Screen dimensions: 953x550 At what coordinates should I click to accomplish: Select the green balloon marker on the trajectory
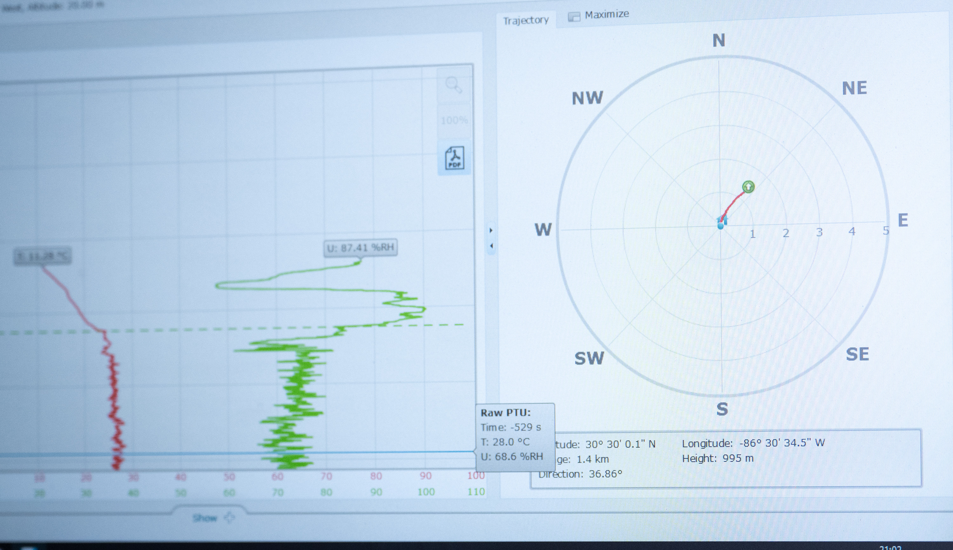coord(749,187)
